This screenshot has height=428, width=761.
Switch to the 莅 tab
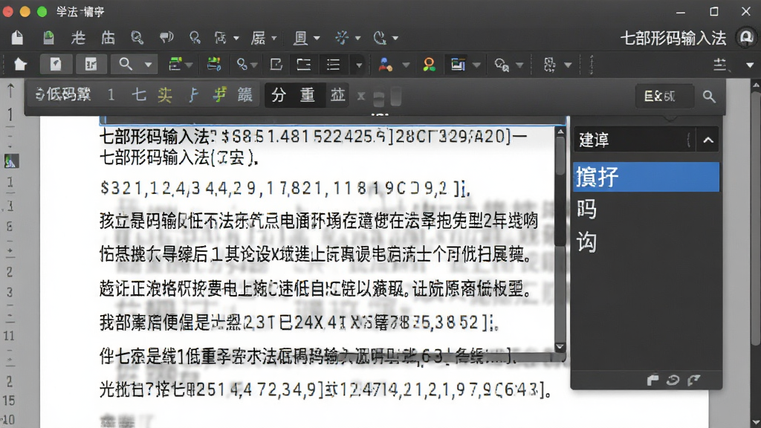coord(337,94)
